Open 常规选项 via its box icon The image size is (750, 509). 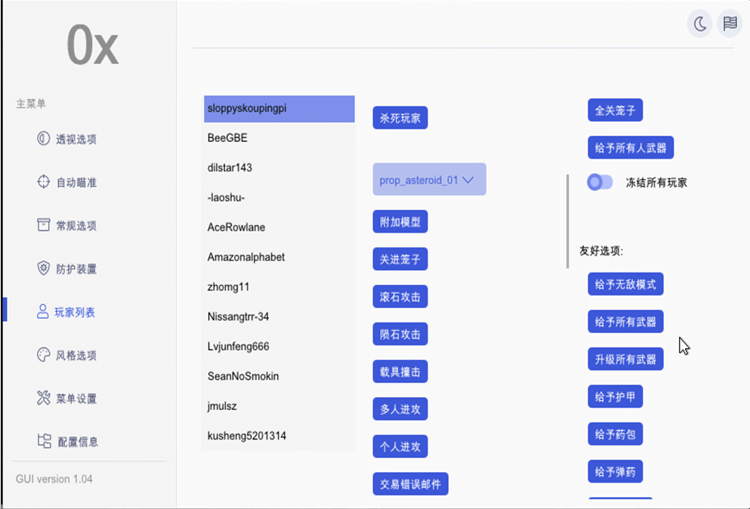[x=44, y=225]
